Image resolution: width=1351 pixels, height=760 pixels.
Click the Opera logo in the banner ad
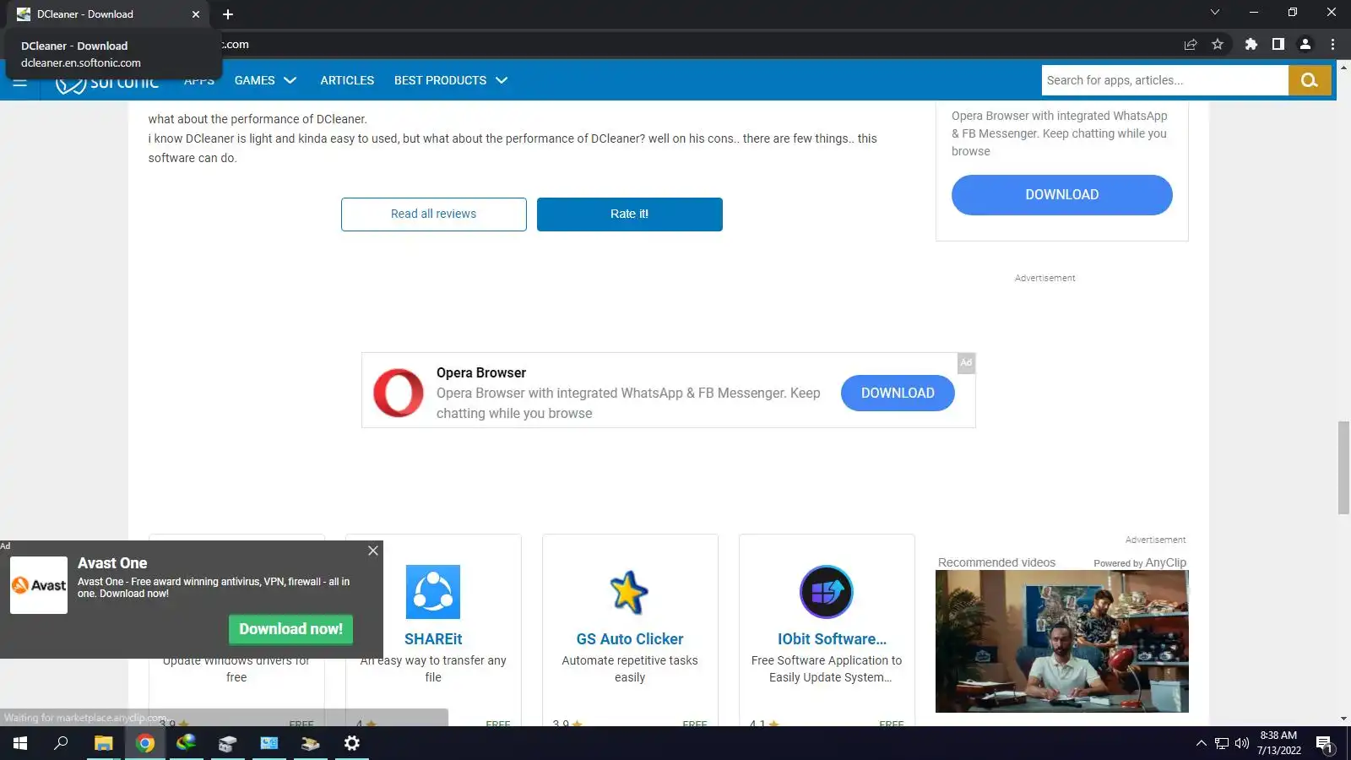(399, 393)
